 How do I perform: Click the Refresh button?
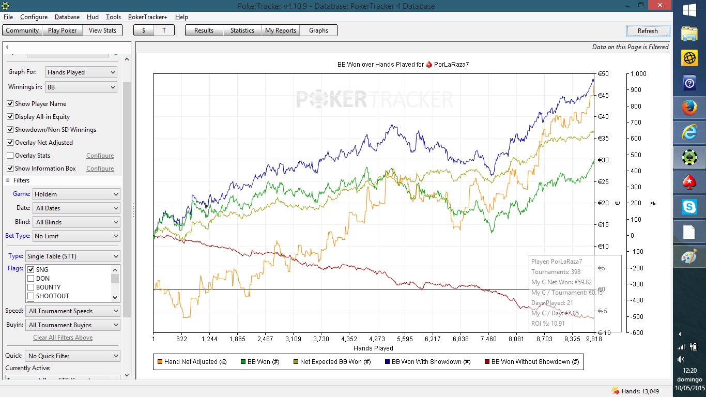pos(648,31)
